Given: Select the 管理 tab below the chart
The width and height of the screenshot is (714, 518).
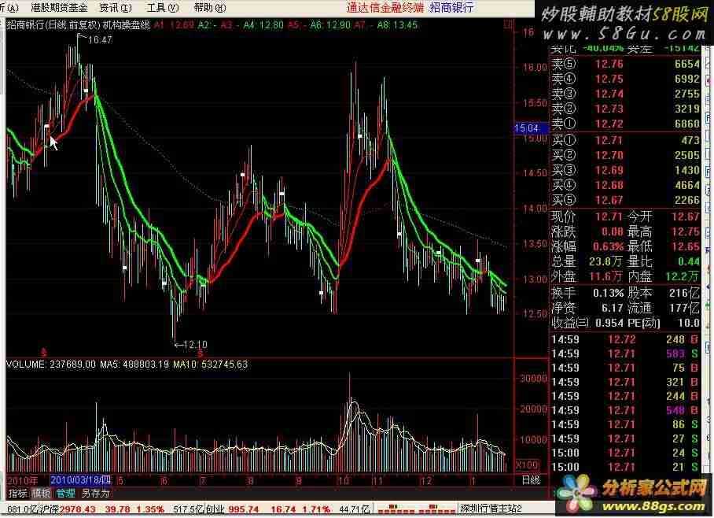Looking at the screenshot, I should point(65,494).
